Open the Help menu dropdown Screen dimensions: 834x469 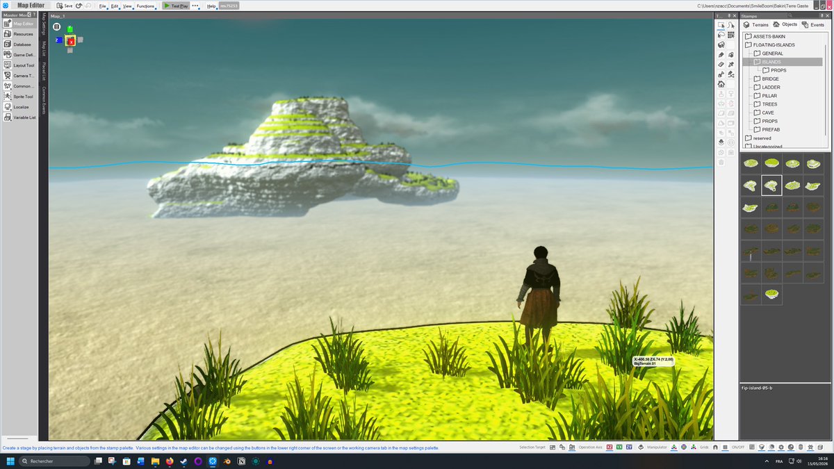click(211, 6)
